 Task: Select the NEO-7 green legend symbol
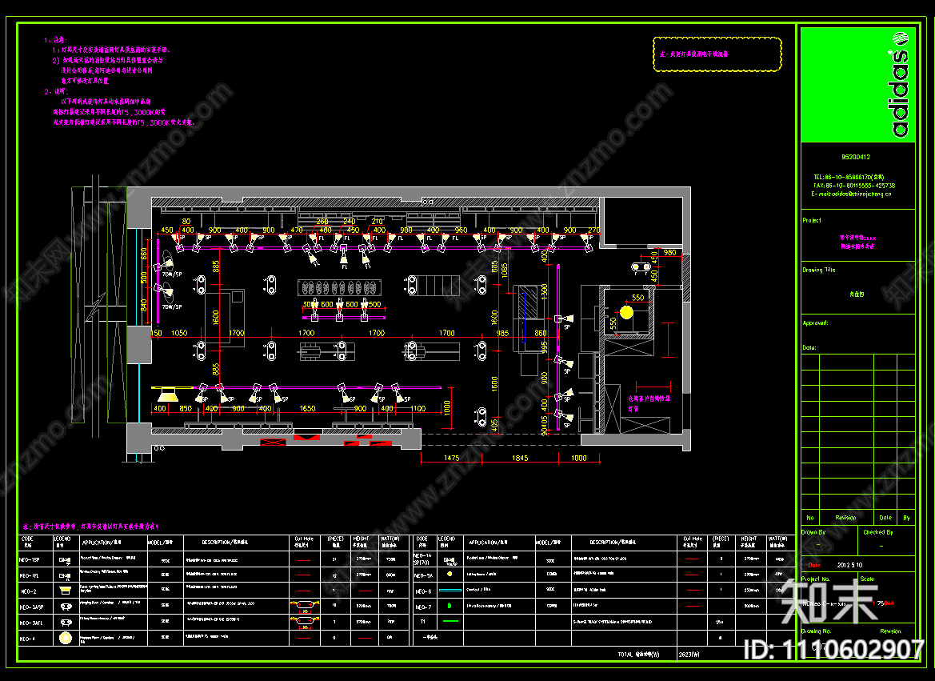[450, 606]
